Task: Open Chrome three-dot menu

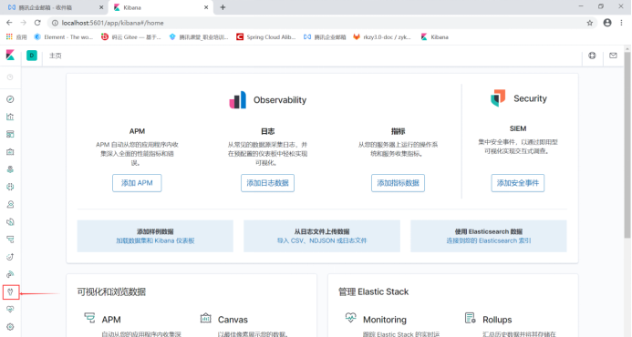Action: tap(621, 23)
